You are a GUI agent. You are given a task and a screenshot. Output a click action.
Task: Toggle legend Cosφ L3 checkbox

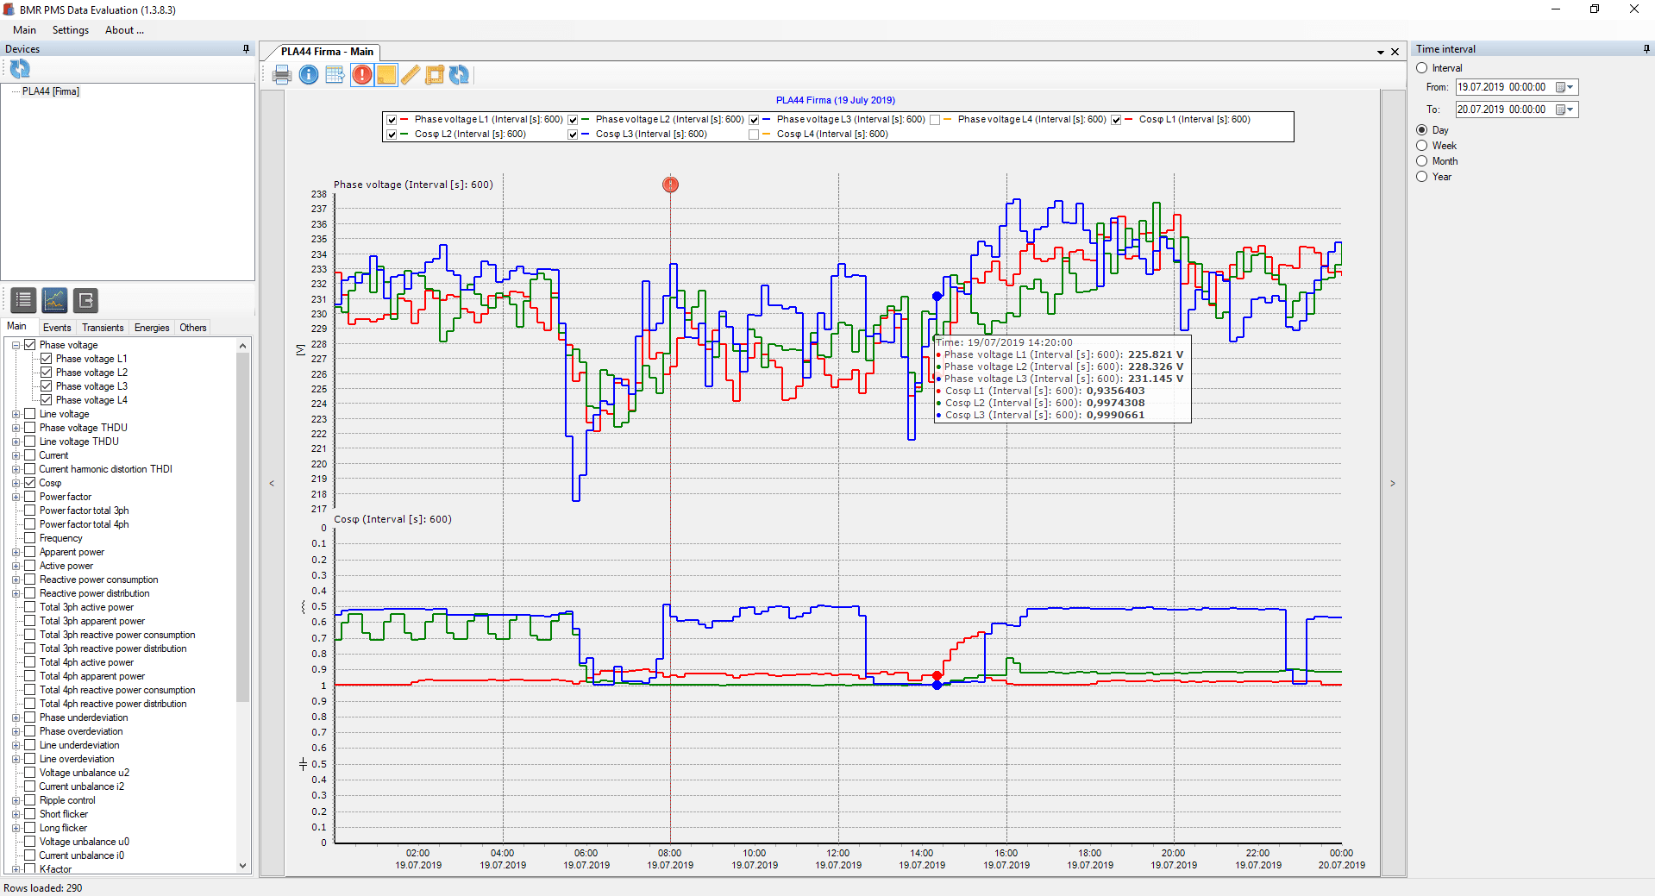(x=573, y=135)
